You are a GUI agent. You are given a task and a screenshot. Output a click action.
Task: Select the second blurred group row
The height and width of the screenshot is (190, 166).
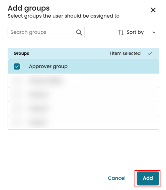point(84,94)
